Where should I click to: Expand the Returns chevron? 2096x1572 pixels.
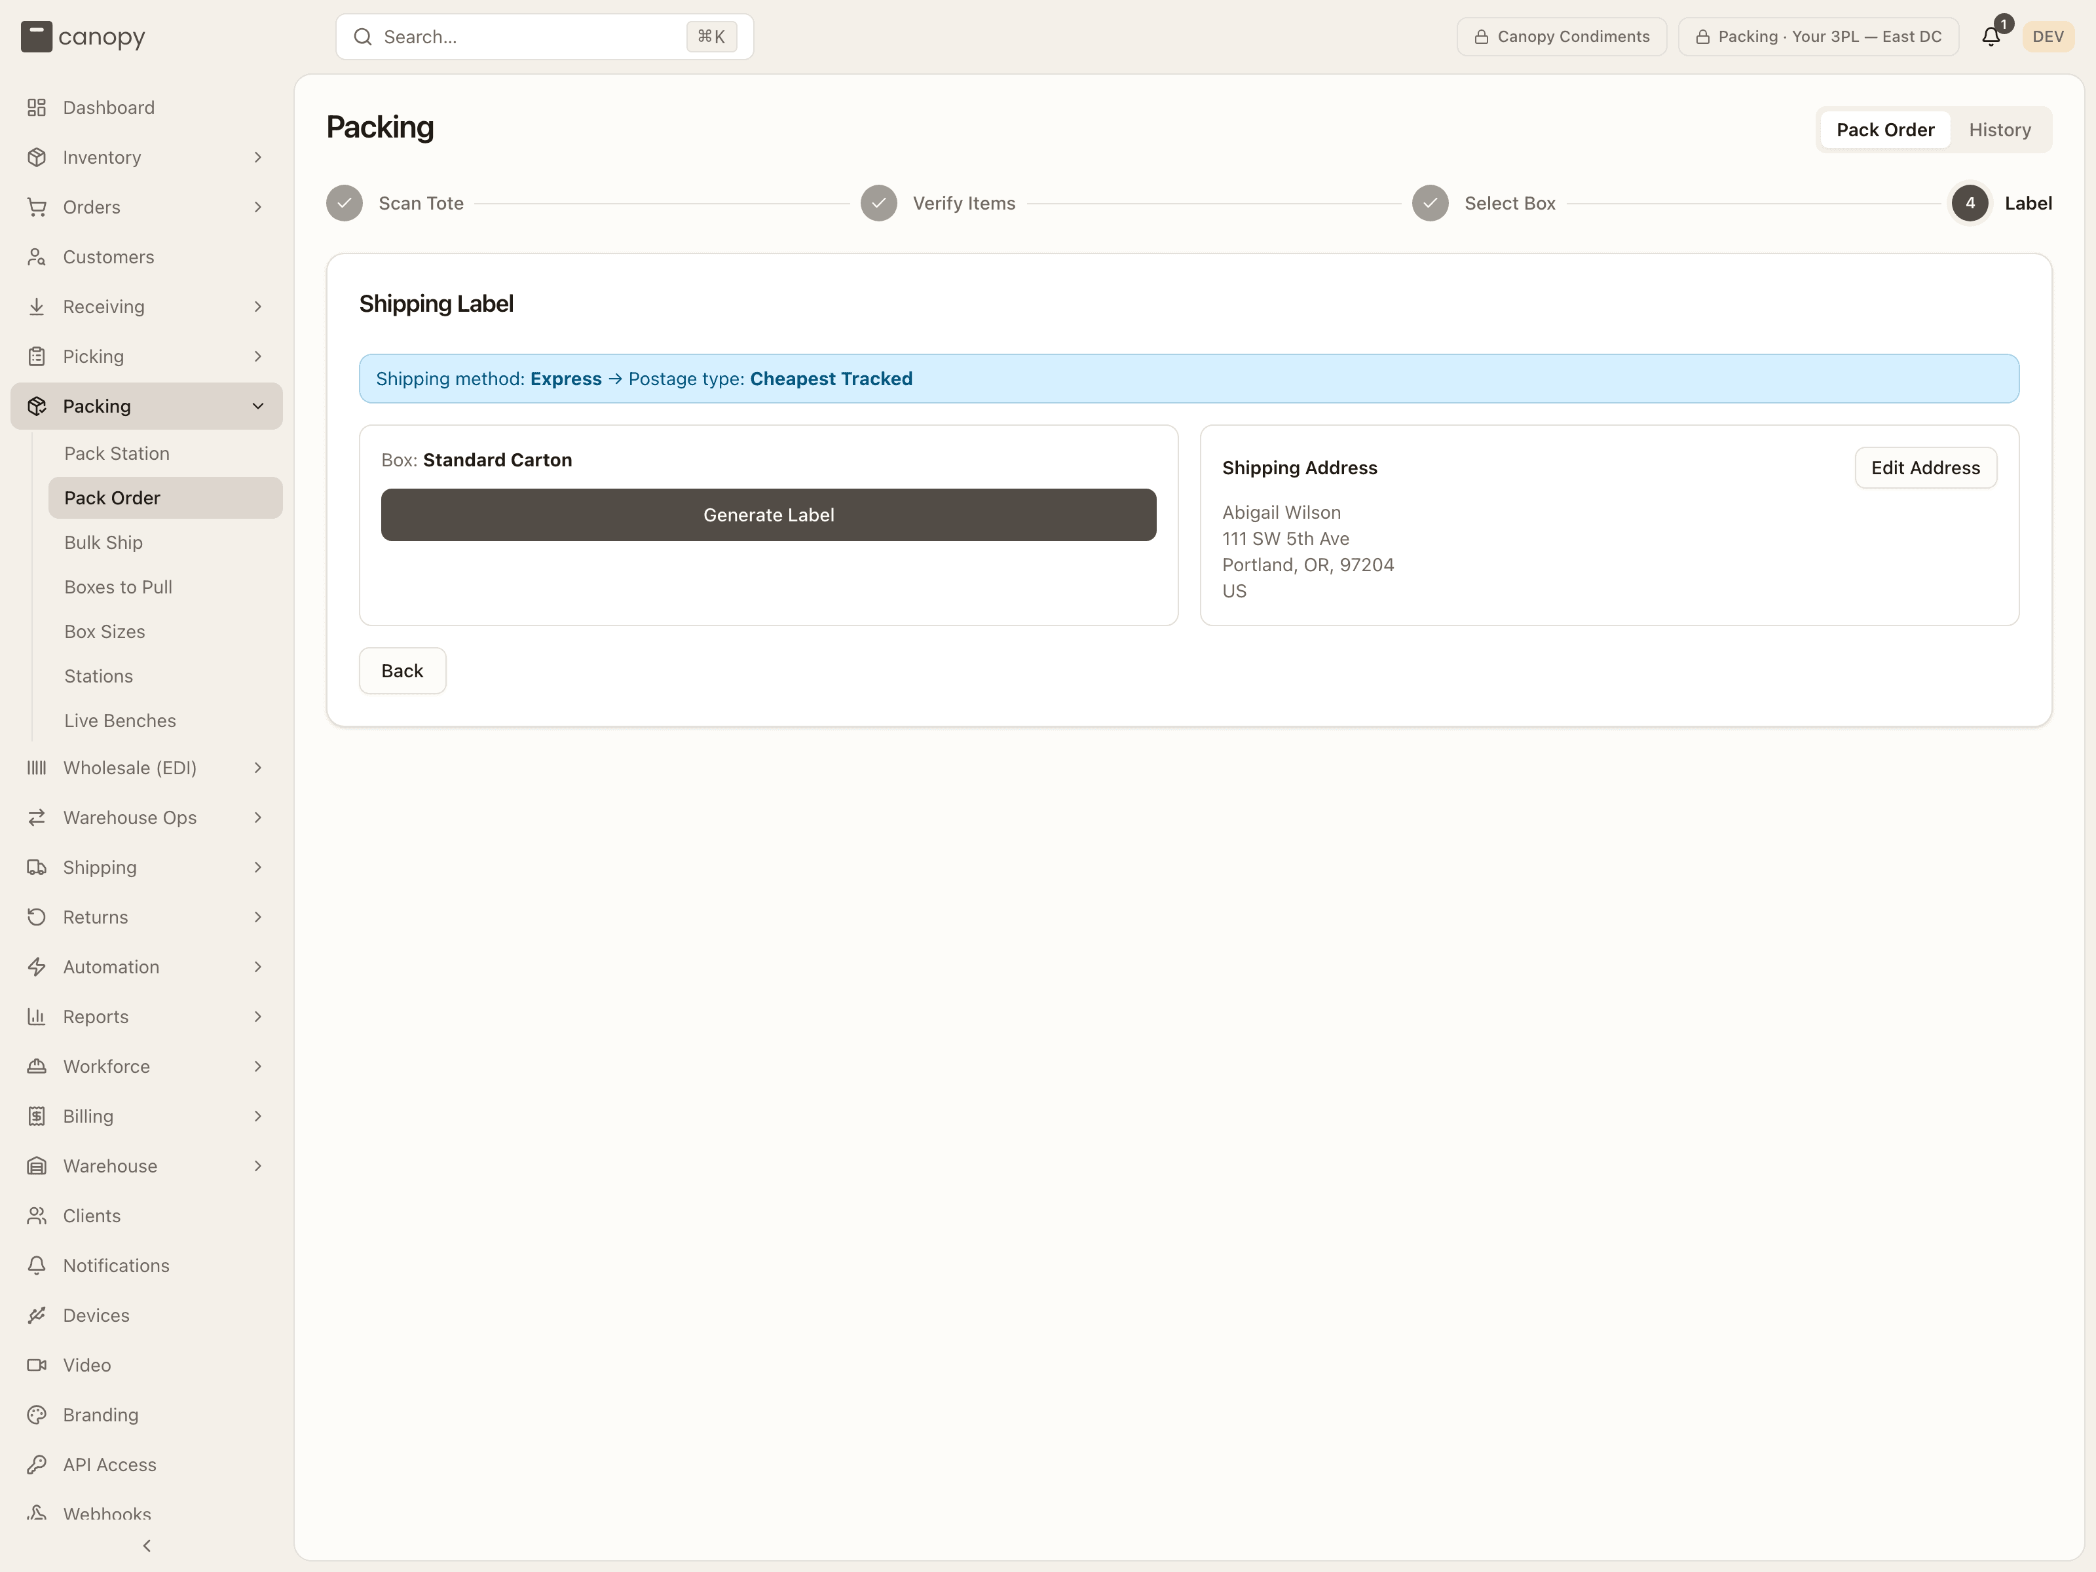click(257, 917)
